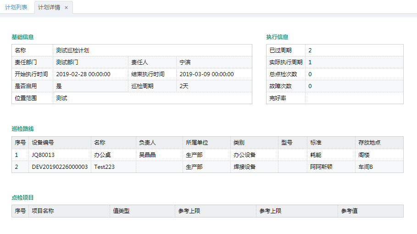Click the 设备编号 column header
This screenshot has width=417, height=234.
click(x=60, y=143)
